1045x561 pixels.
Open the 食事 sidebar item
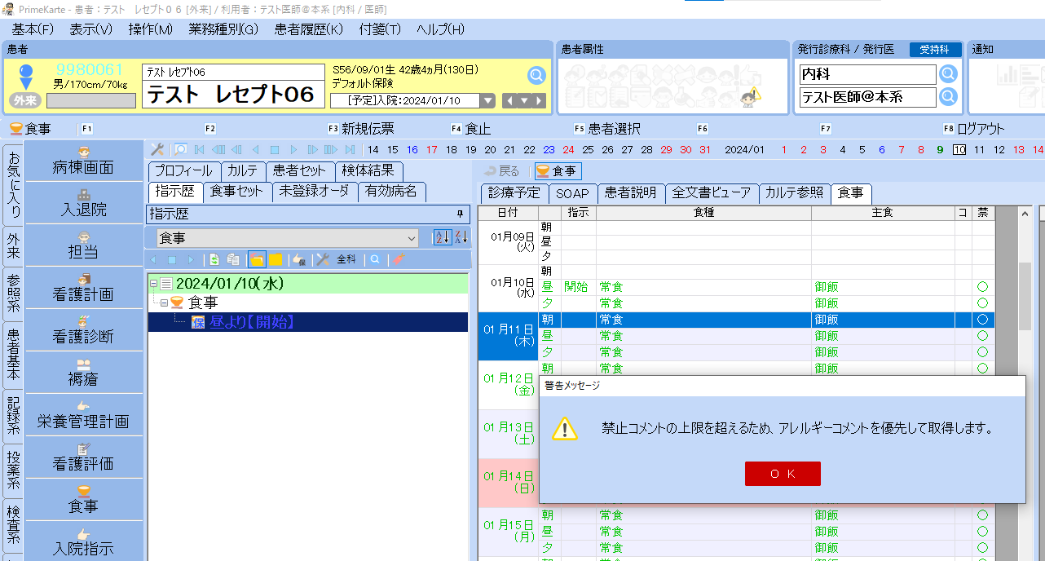click(x=83, y=501)
